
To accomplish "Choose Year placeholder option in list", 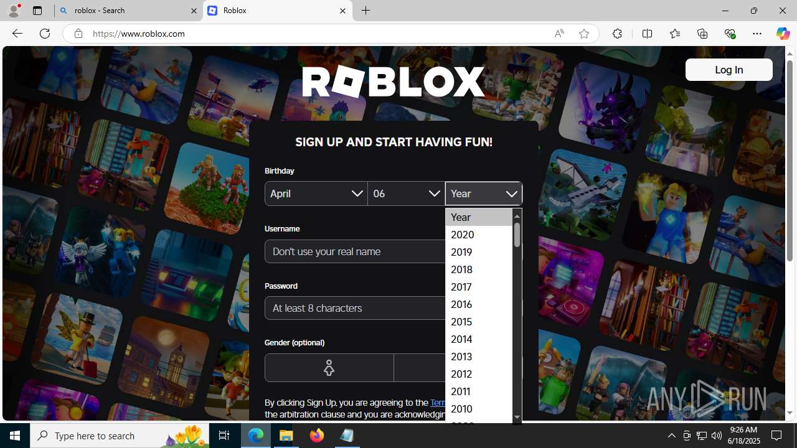I will [479, 217].
